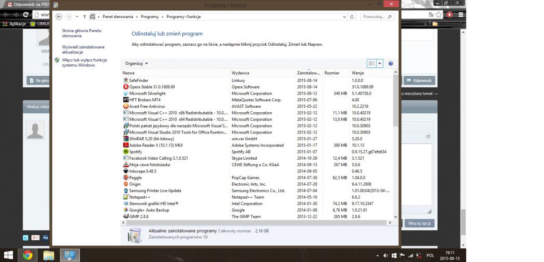This screenshot has width=544, height=262.
Task: Click the Peggle game icon
Action: pyautogui.click(x=126, y=178)
